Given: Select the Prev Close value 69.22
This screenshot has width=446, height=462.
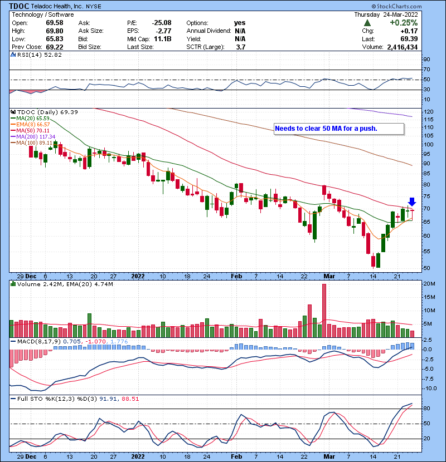Looking at the screenshot, I should click(55, 47).
